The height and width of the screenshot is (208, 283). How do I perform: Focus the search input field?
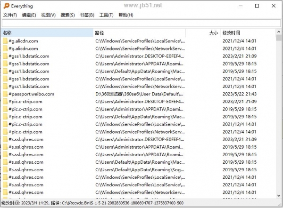tap(141, 24)
